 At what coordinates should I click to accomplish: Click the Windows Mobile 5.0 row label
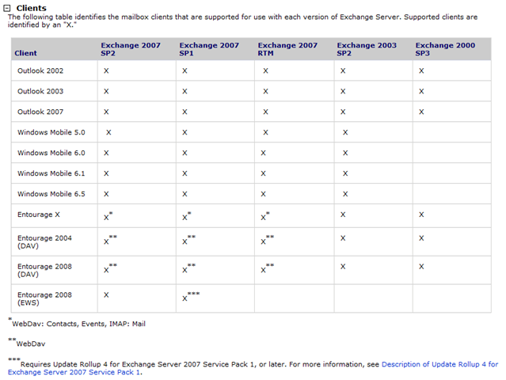(51, 132)
